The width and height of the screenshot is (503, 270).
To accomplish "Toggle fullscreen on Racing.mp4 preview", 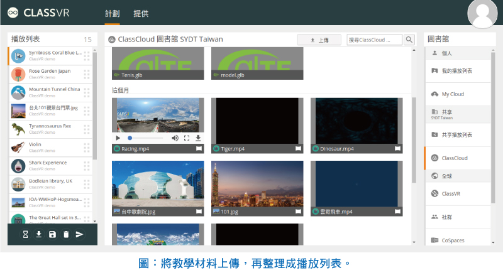I will point(187,138).
